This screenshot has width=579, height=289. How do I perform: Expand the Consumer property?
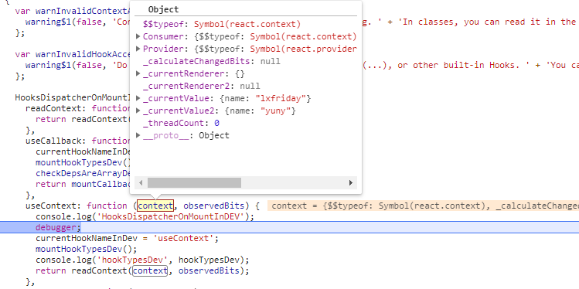(x=138, y=36)
